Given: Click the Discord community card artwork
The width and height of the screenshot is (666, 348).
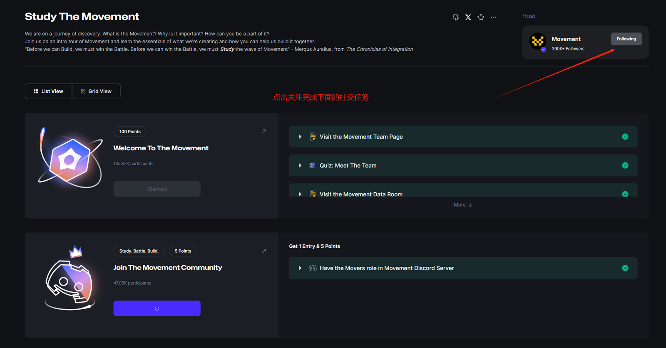Looking at the screenshot, I should (70, 278).
